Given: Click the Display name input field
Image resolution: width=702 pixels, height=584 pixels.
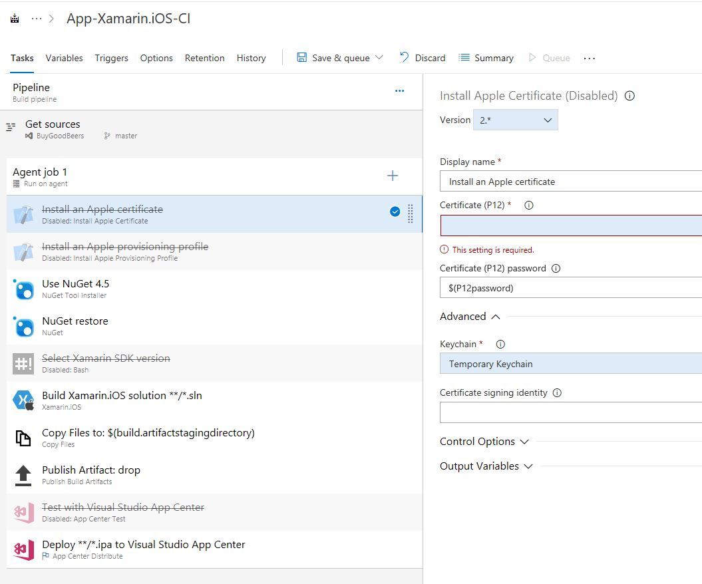Looking at the screenshot, I should click(571, 181).
